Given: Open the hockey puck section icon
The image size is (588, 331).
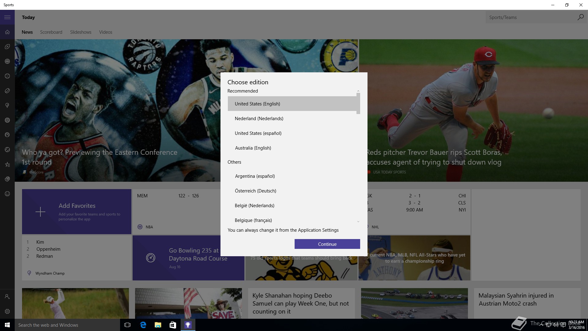Looking at the screenshot, I should click(7, 91).
